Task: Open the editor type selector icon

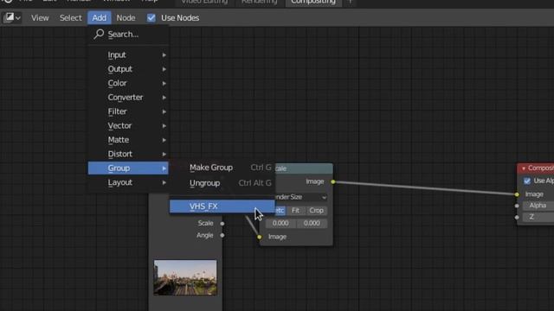Action: click(11, 17)
